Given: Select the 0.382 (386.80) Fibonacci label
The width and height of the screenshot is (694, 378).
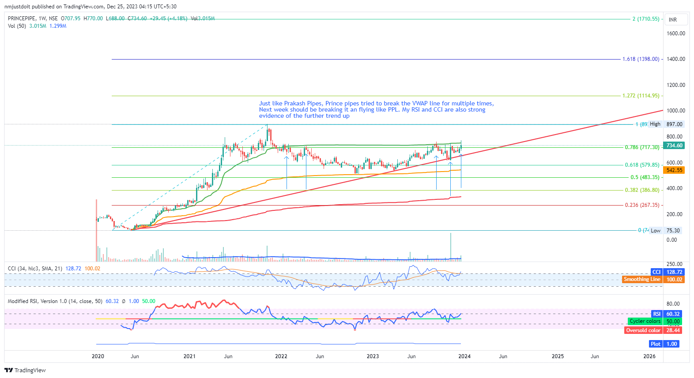Looking at the screenshot, I should (x=642, y=190).
